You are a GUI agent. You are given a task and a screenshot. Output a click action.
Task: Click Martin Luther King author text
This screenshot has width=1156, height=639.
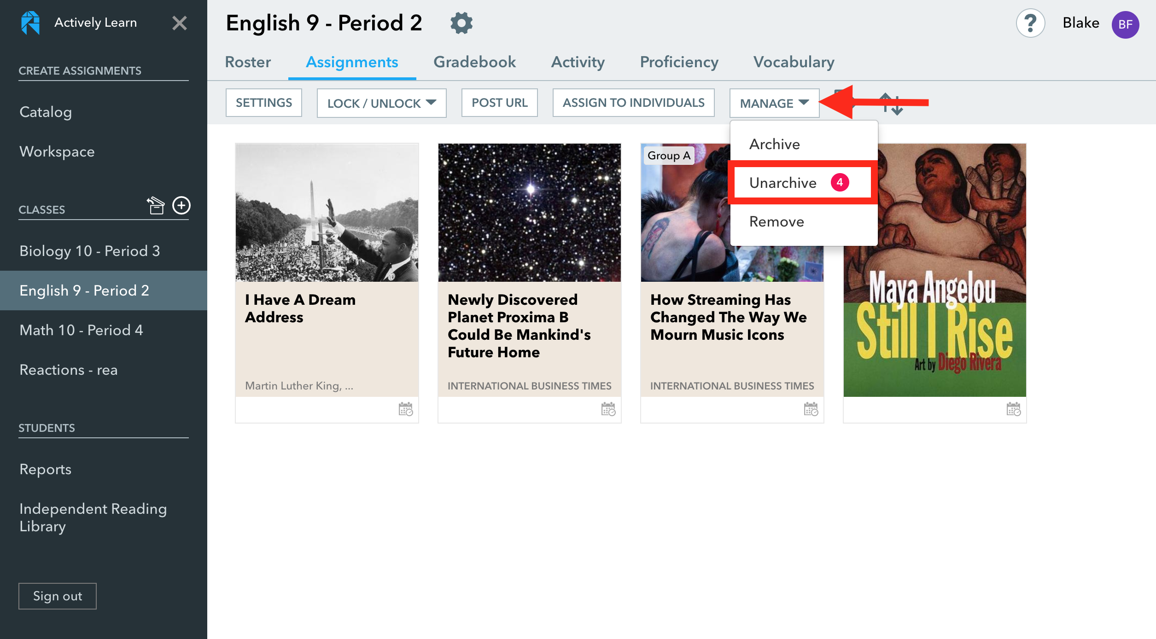pos(299,386)
